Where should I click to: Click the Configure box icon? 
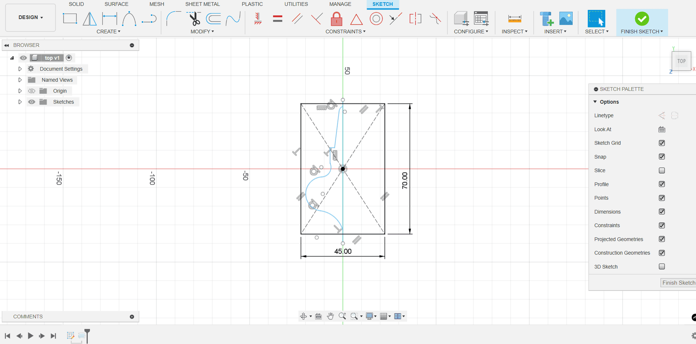click(461, 18)
